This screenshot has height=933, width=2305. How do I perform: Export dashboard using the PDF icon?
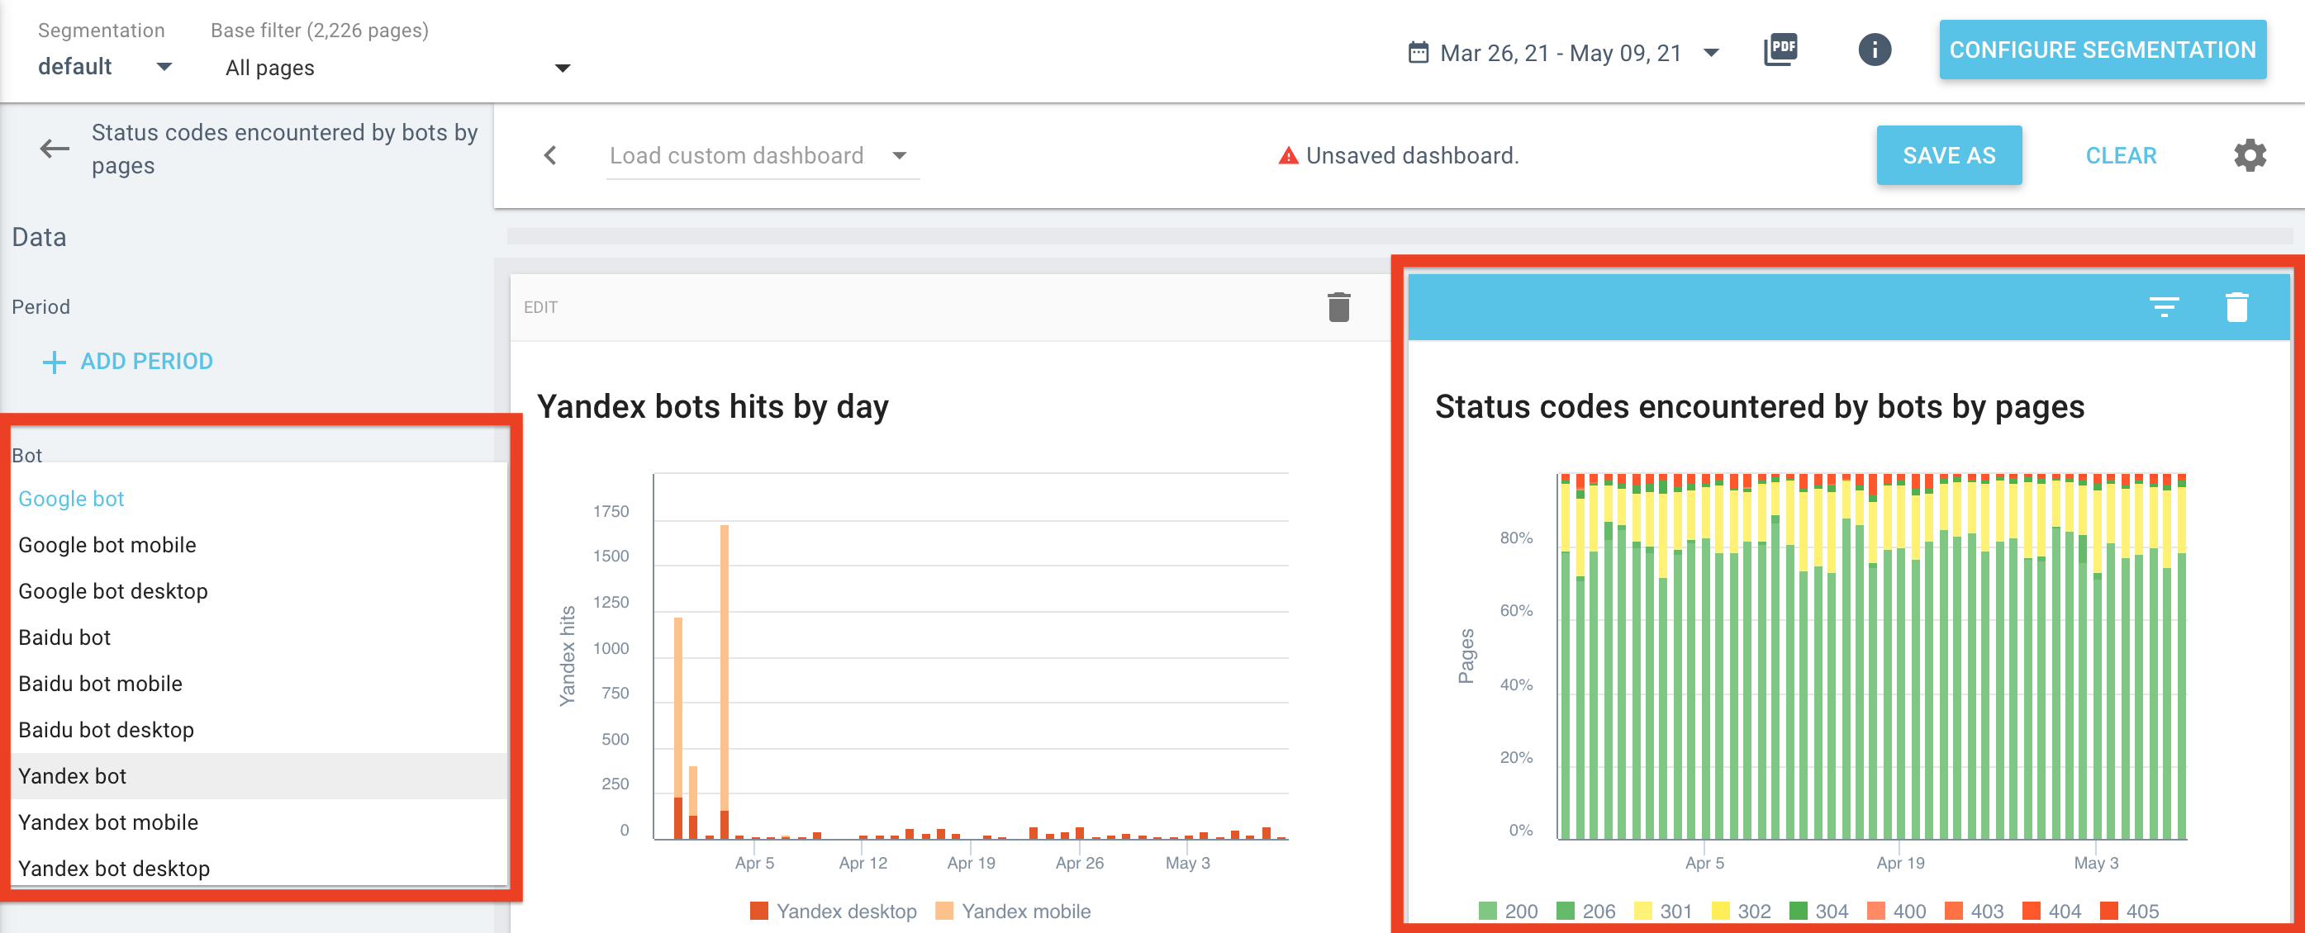click(1780, 50)
